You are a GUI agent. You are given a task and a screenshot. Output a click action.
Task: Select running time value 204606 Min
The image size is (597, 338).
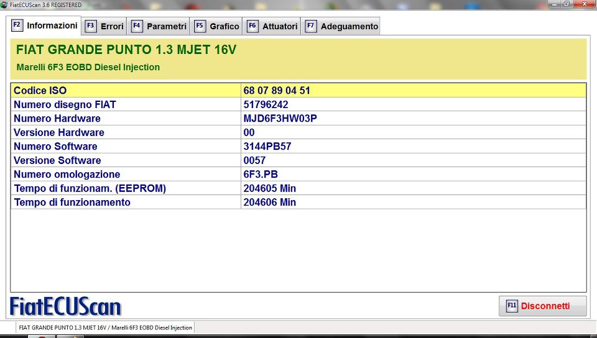tap(269, 203)
